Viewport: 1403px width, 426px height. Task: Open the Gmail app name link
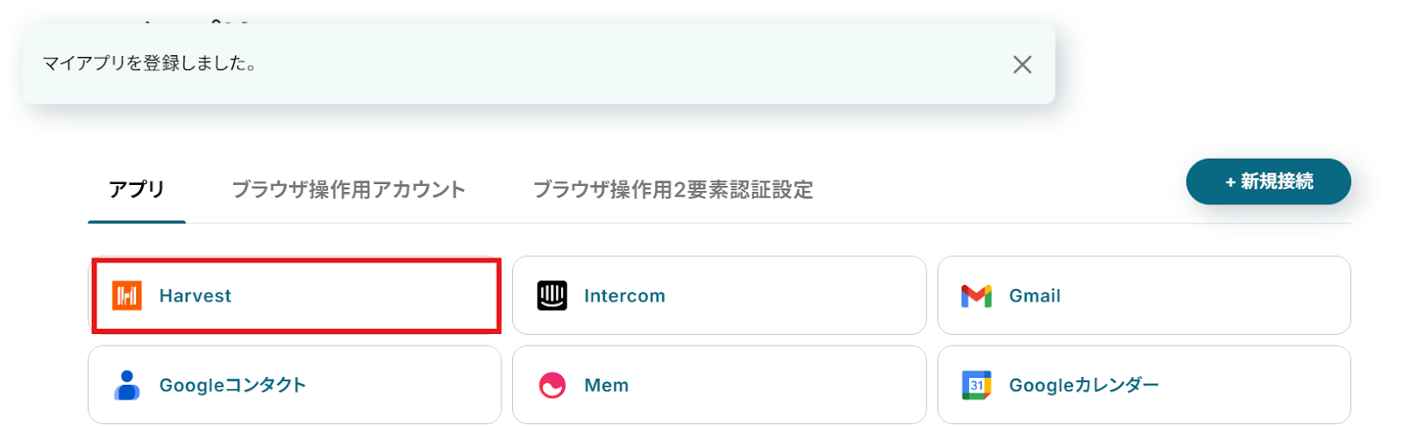(1035, 296)
